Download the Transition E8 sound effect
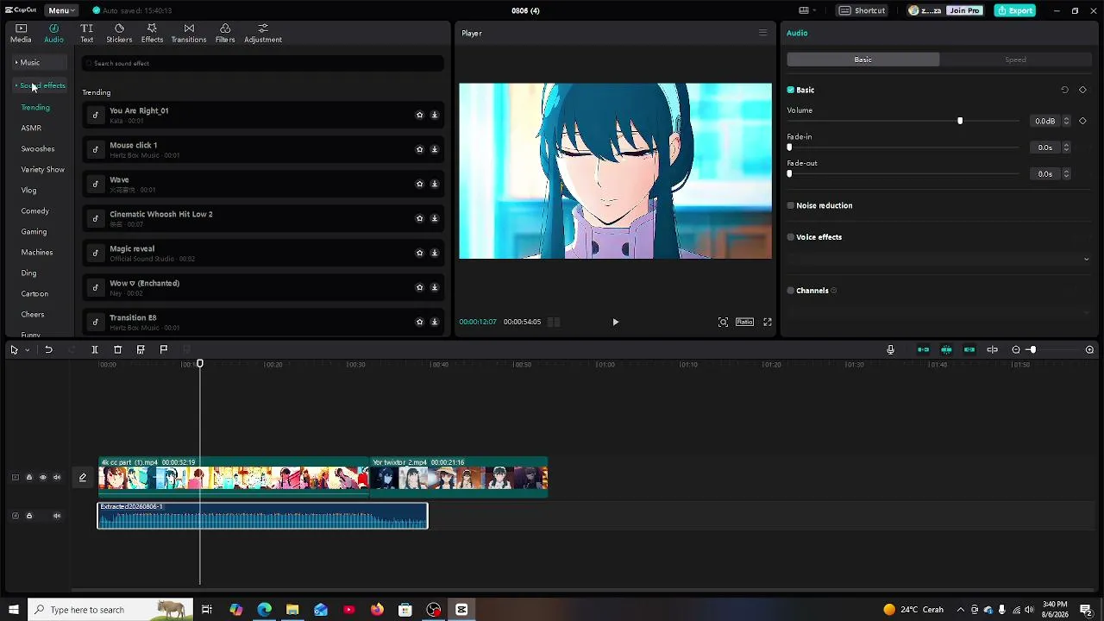Viewport: 1104px width, 621px height. [x=435, y=322]
